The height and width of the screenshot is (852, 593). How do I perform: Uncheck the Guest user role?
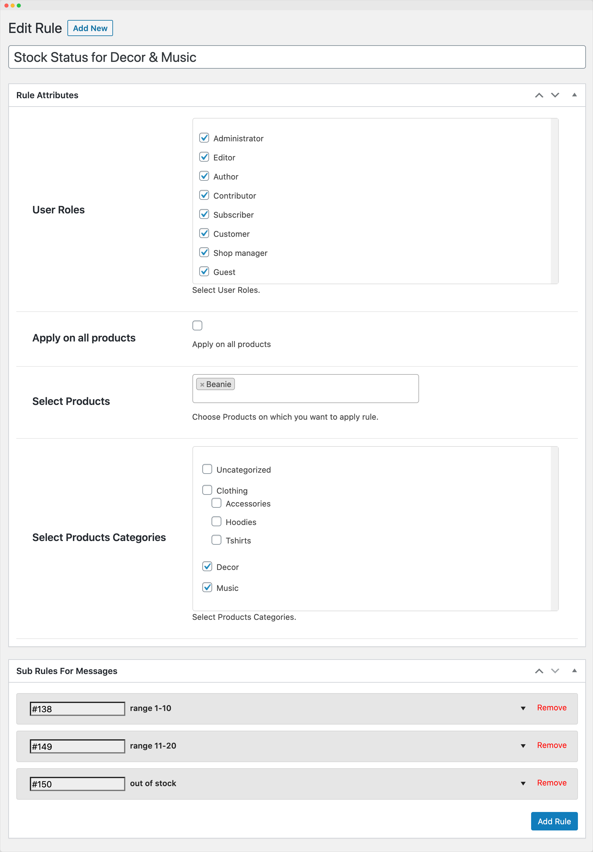click(204, 271)
